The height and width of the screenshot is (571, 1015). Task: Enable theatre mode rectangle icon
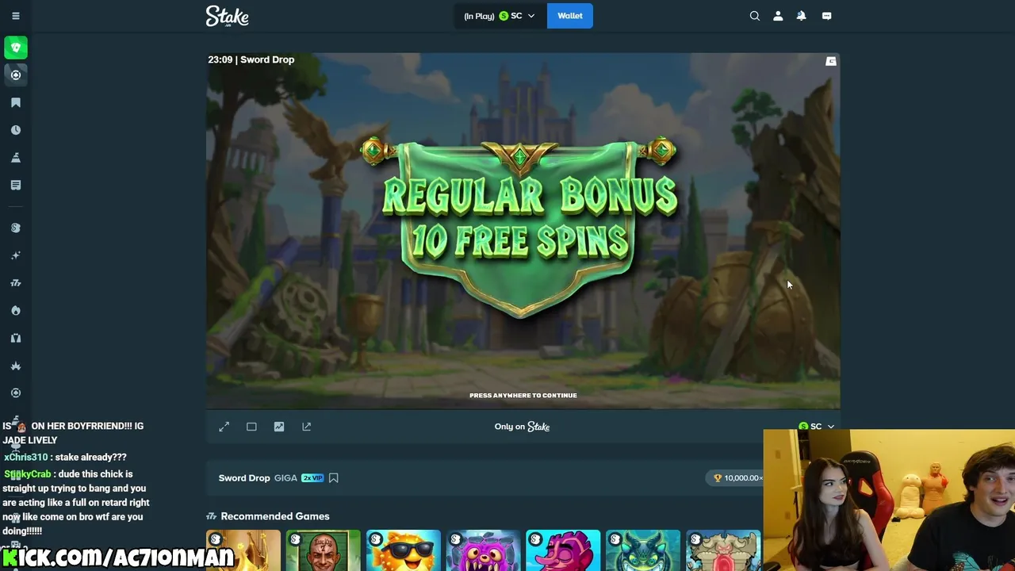click(x=251, y=427)
